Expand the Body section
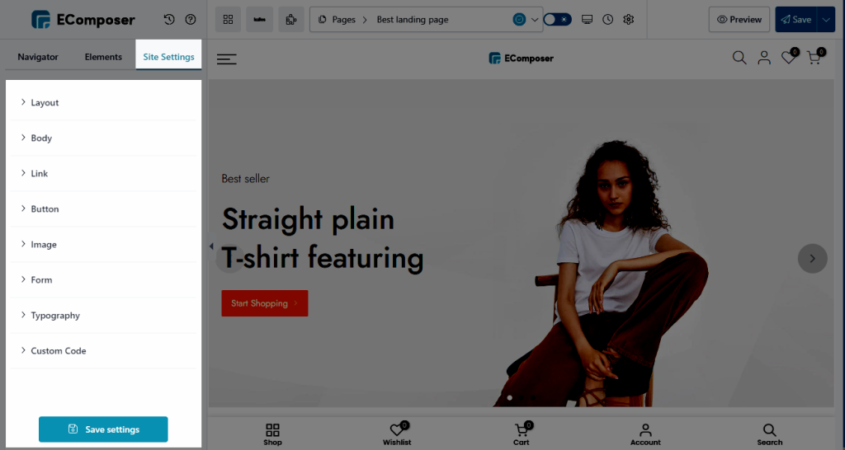The width and height of the screenshot is (845, 450). [x=103, y=138]
